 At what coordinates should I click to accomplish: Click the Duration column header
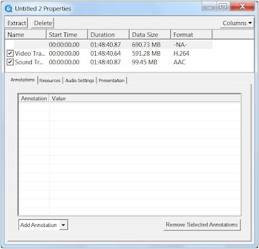109,35
